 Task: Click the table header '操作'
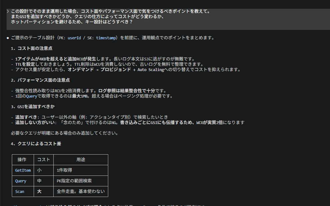click(22, 160)
